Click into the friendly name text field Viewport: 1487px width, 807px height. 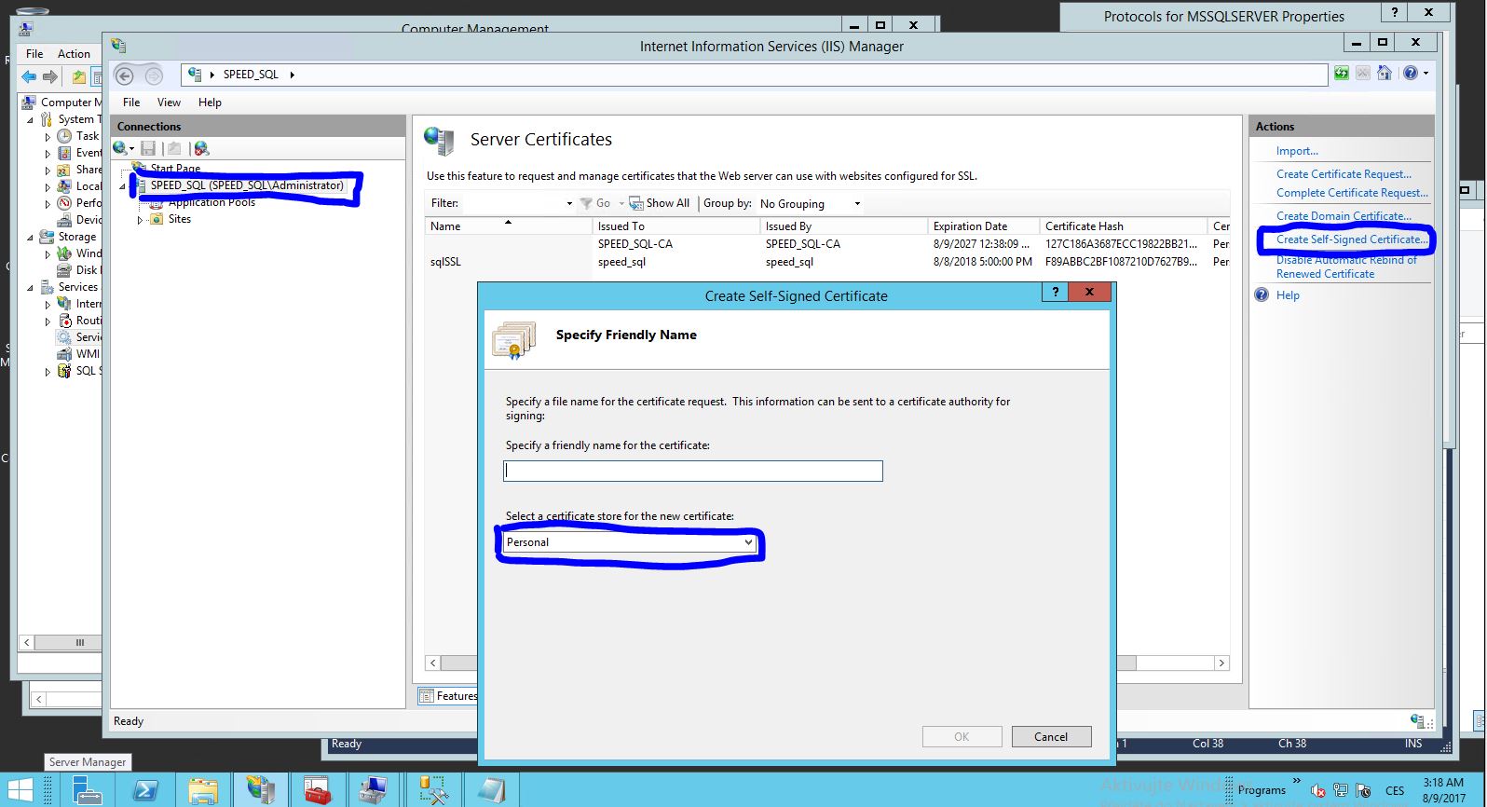(693, 472)
